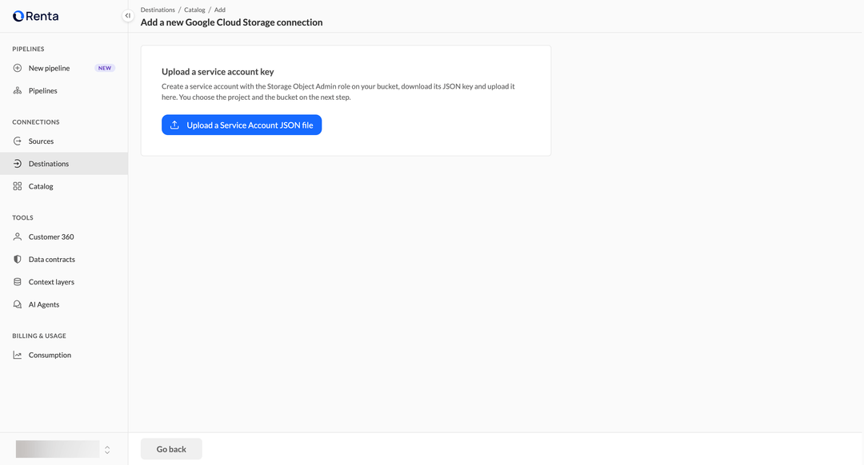
Task: Click the upload arrow icon in the blue button
Action: click(174, 125)
